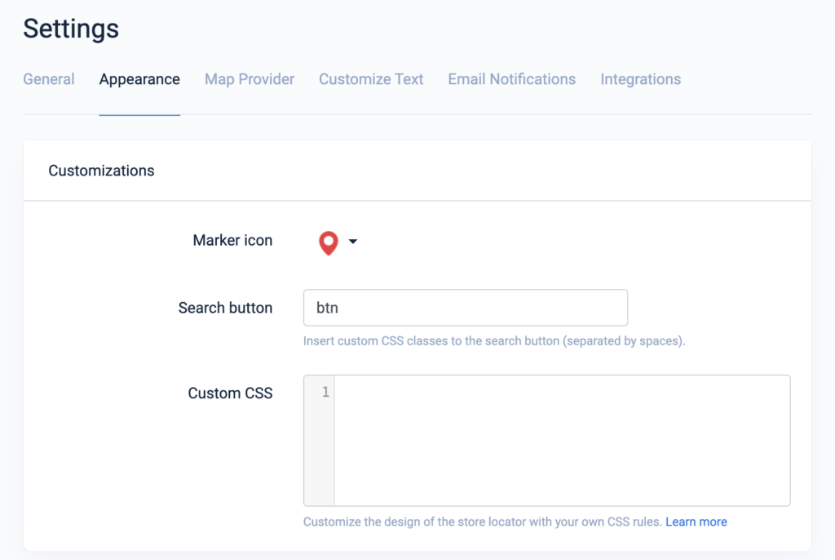Viewport: 835px width, 560px height.
Task: Click the Search button field label
Action: [x=225, y=308]
